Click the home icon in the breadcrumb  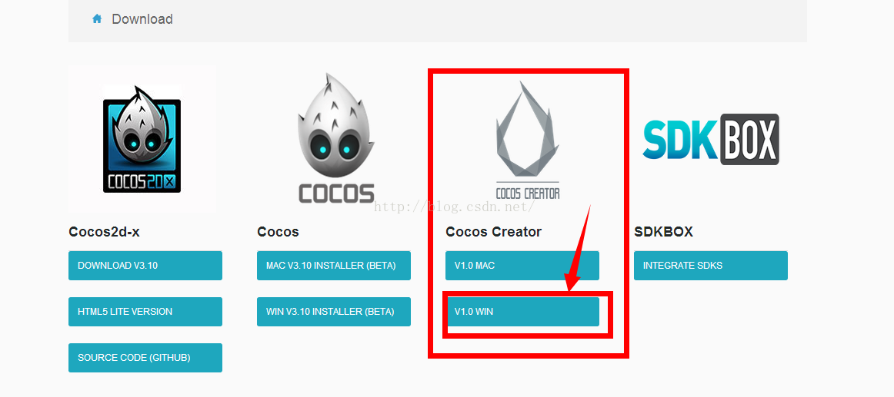tap(97, 18)
